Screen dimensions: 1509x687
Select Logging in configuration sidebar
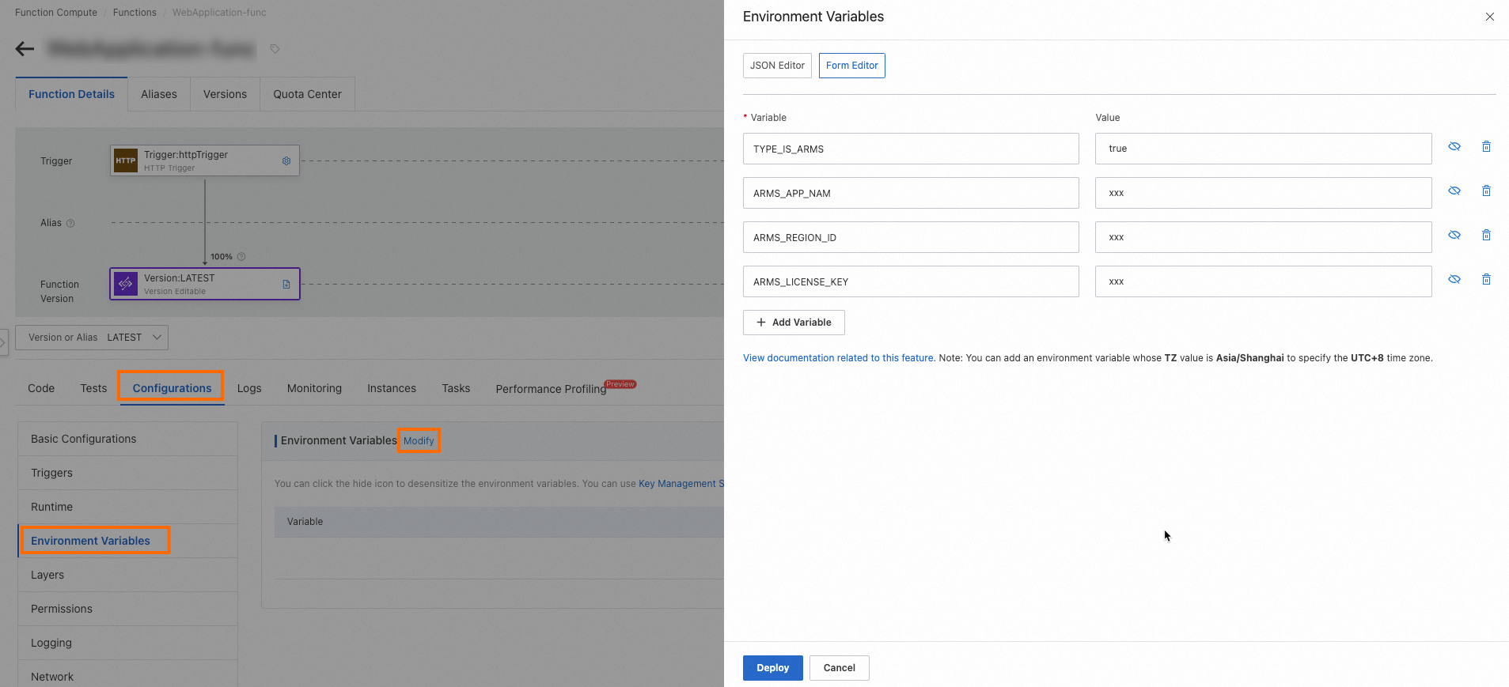click(127, 643)
